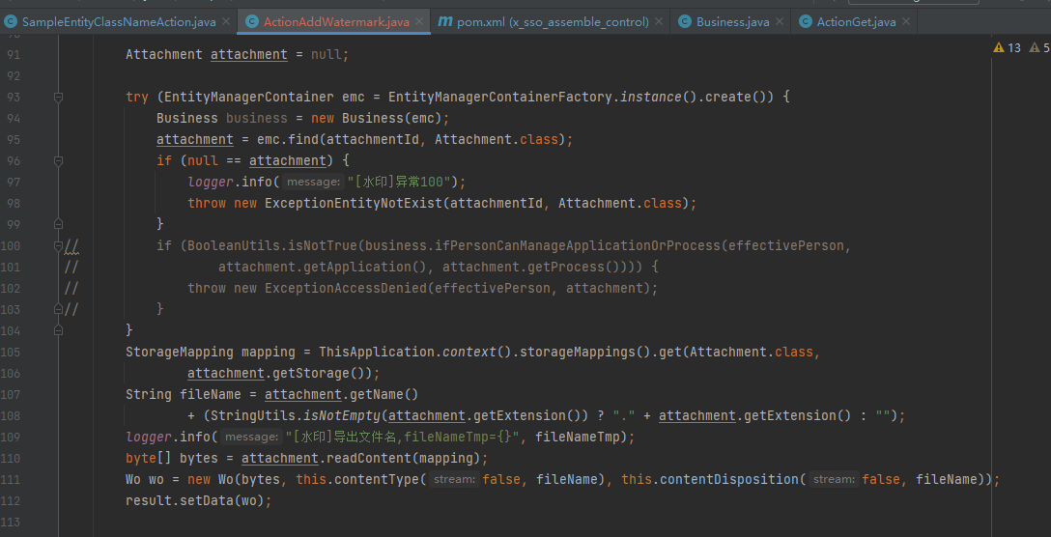Click the Maven icon on the pom.xml tab
The height and width of the screenshot is (537, 1051).
444,21
